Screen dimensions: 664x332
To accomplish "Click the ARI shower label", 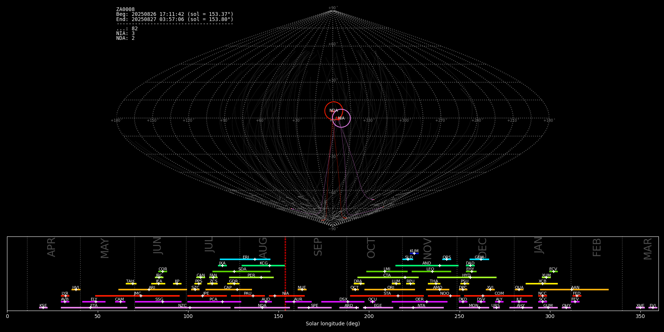I will click(152, 287).
